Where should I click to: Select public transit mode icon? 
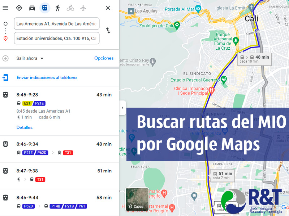45,8
